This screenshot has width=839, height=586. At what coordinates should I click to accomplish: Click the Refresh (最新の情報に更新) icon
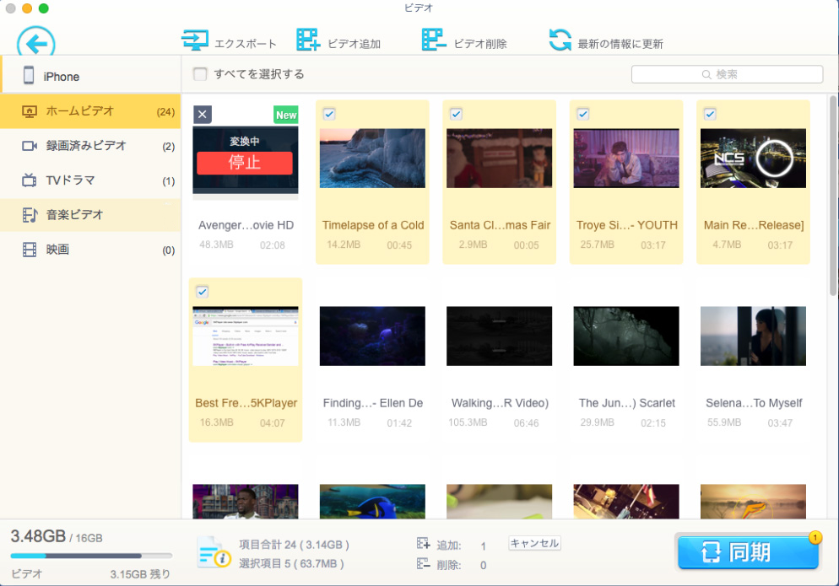coord(560,40)
